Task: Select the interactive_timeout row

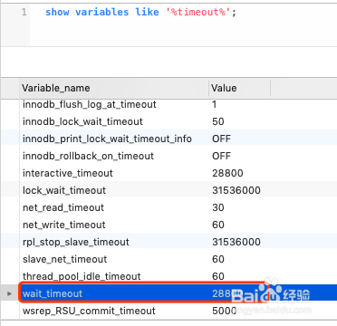Action: [x=169, y=173]
